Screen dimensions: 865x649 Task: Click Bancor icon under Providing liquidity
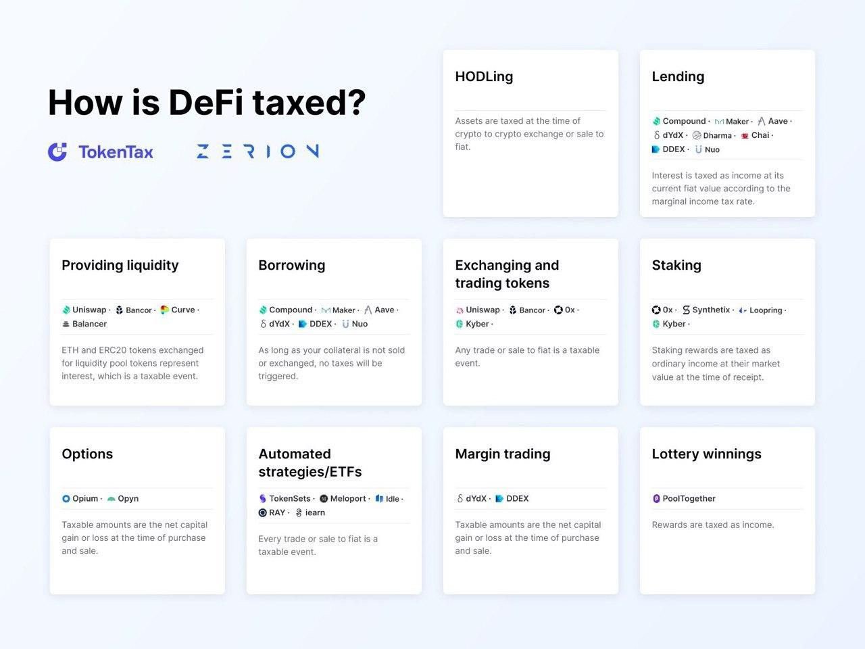(x=119, y=310)
